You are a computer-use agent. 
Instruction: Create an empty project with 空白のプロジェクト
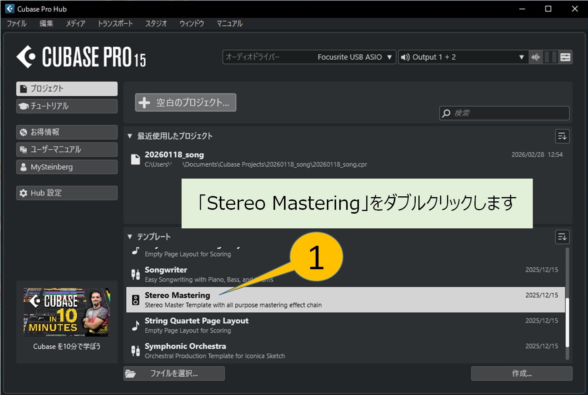point(185,103)
